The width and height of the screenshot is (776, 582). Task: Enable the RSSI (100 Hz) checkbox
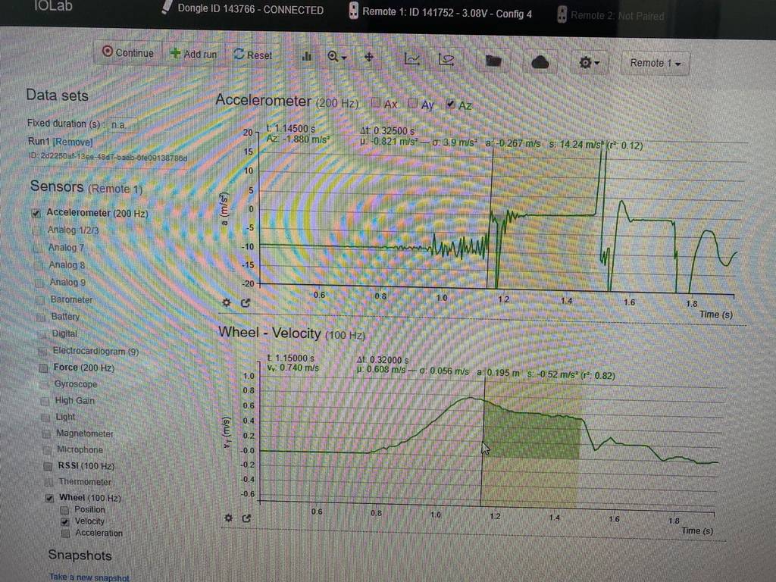coord(48,466)
